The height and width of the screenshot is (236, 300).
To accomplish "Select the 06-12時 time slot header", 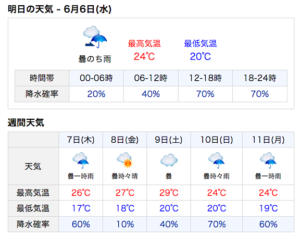I will [151, 78].
